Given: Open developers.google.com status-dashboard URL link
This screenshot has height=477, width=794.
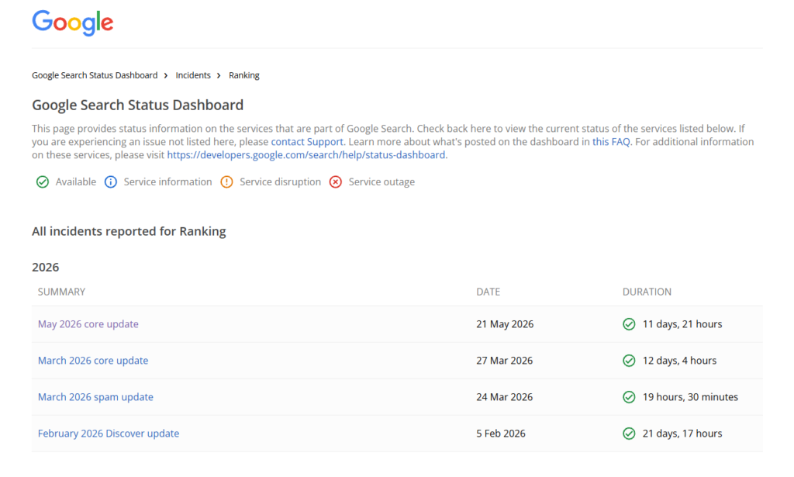Looking at the screenshot, I should point(306,155).
